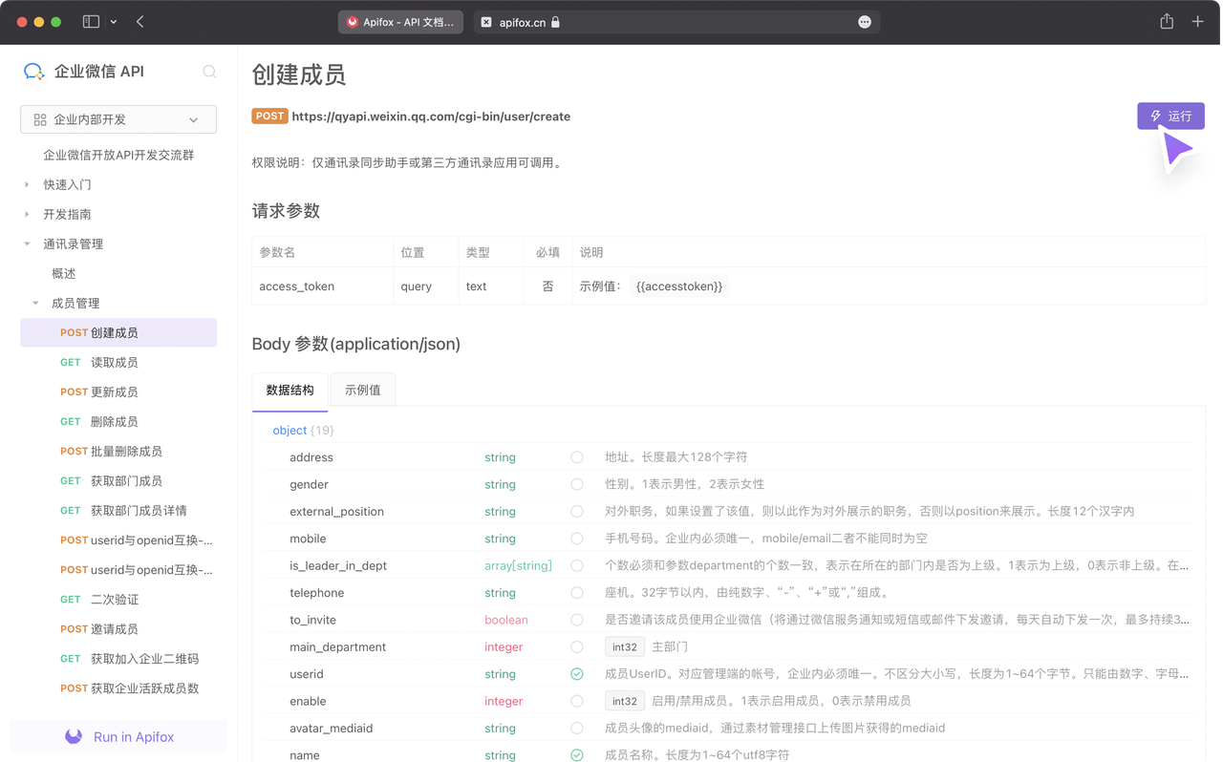
Task: Switch to the 示例值 tab
Action: tap(362, 390)
